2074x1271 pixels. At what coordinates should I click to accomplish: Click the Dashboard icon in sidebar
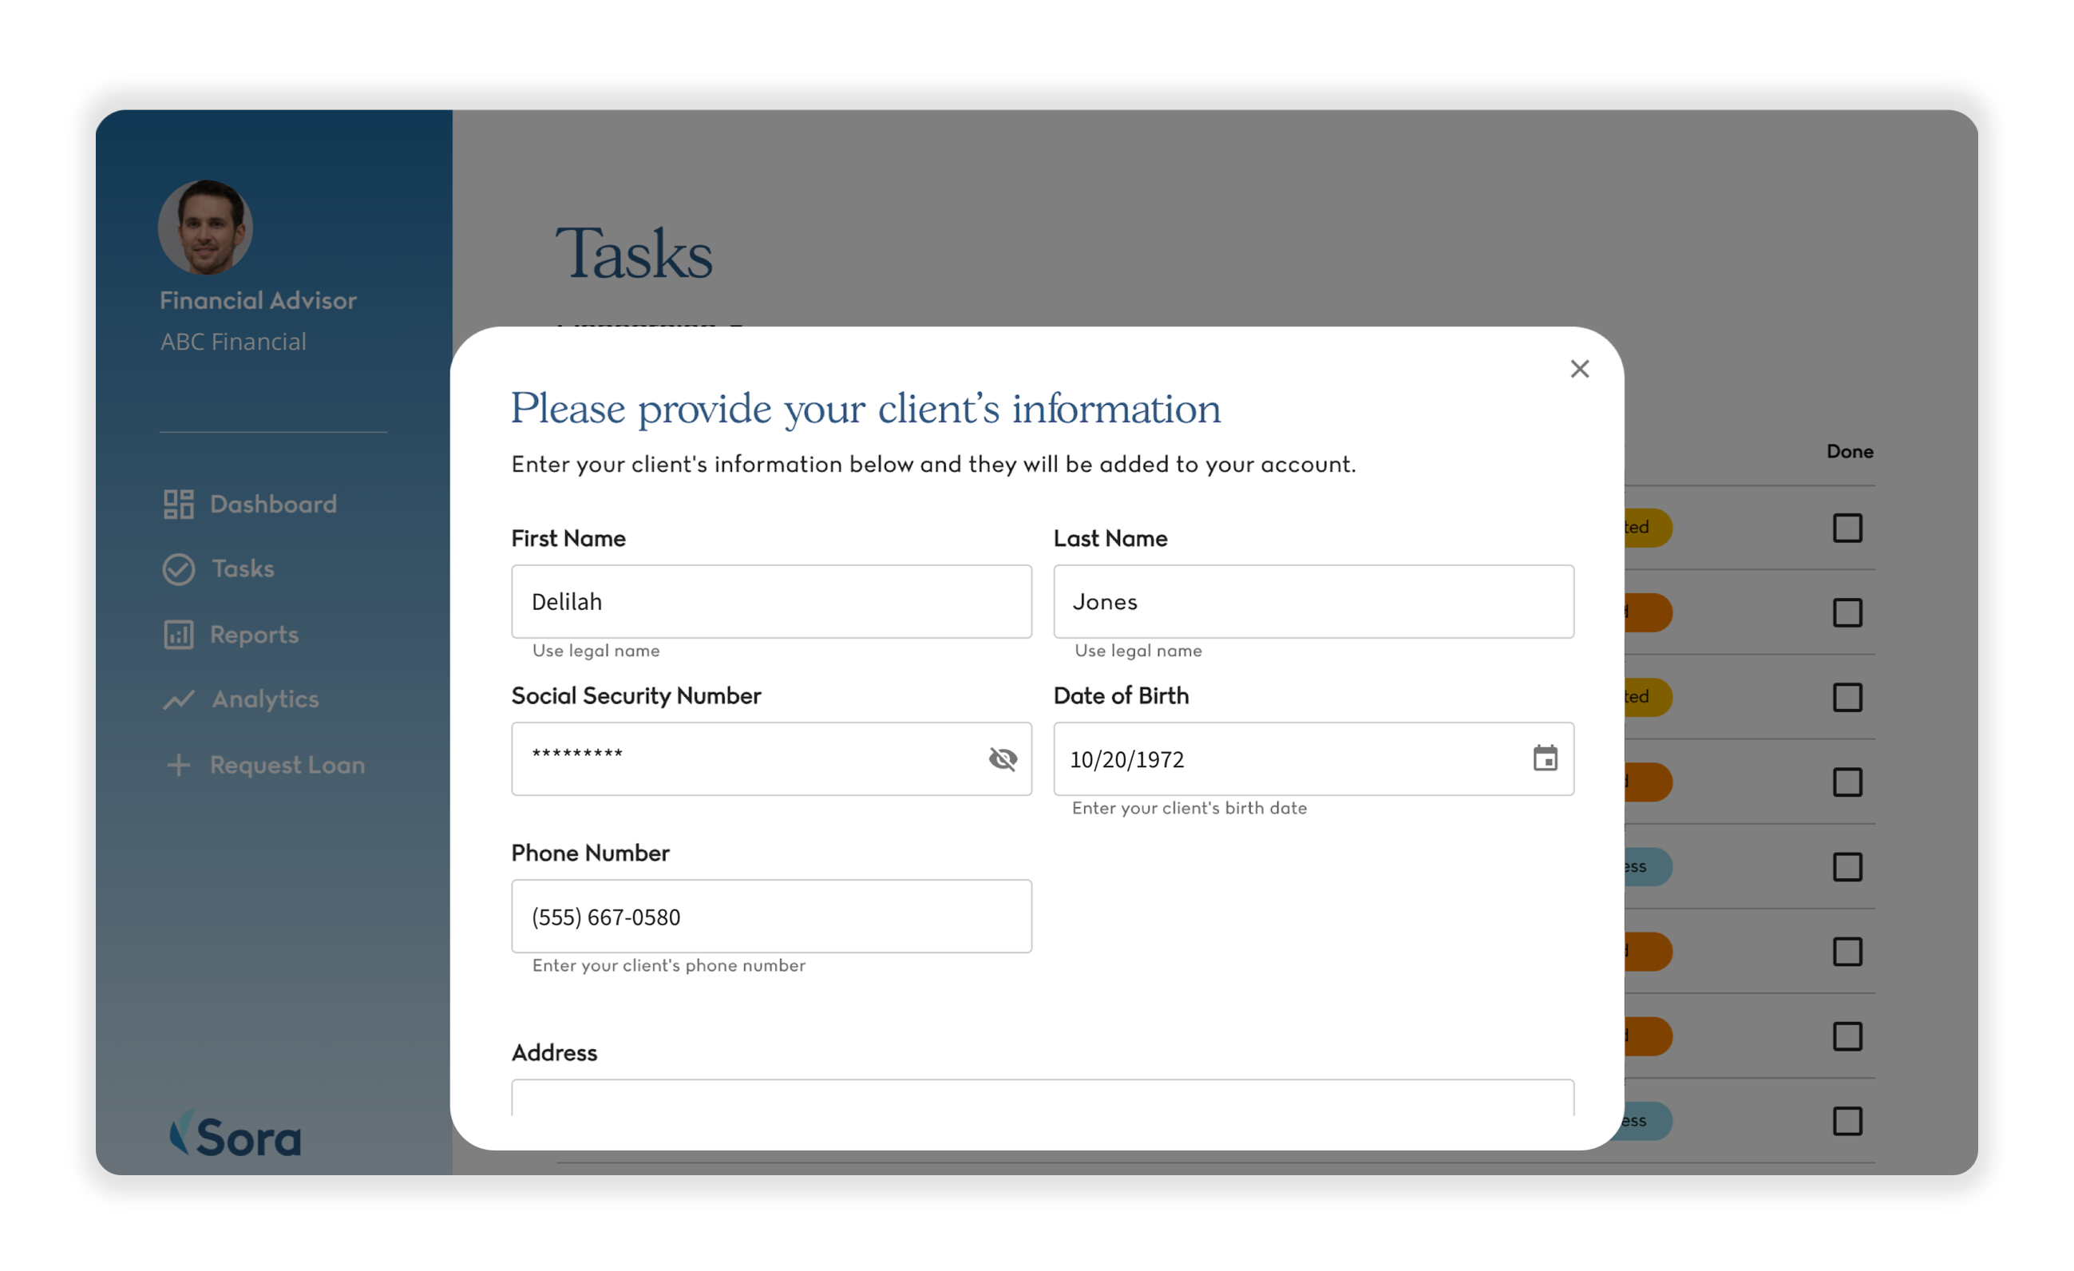(178, 502)
